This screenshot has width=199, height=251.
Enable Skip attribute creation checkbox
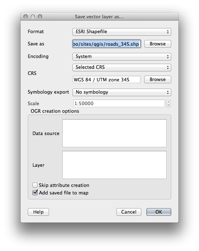pos(35,185)
